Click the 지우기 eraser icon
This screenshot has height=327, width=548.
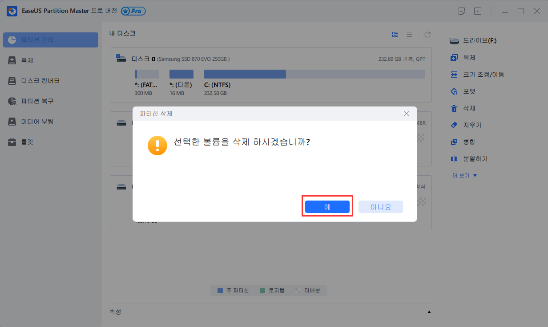[454, 125]
